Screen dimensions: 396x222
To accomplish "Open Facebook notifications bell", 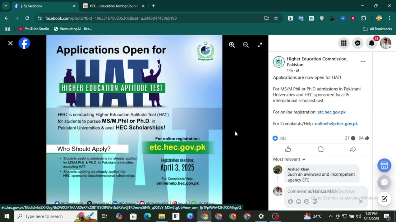I will pyautogui.click(x=372, y=43).
